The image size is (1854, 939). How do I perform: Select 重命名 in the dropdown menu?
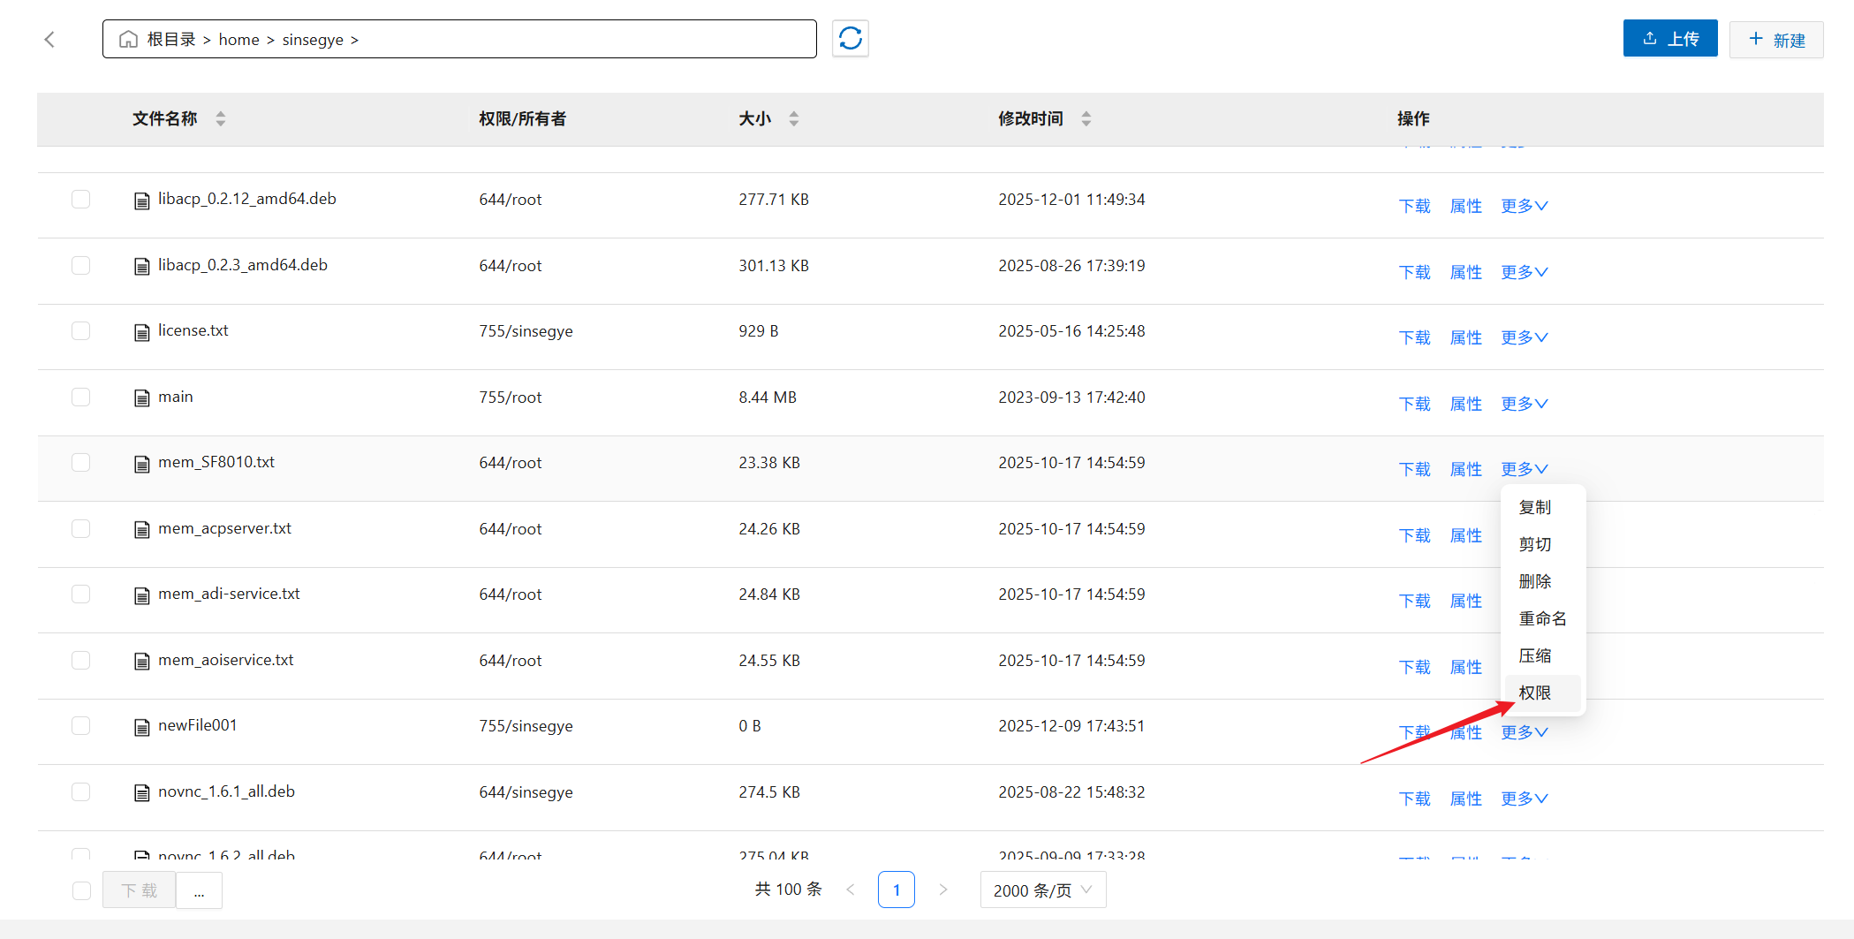click(x=1542, y=618)
